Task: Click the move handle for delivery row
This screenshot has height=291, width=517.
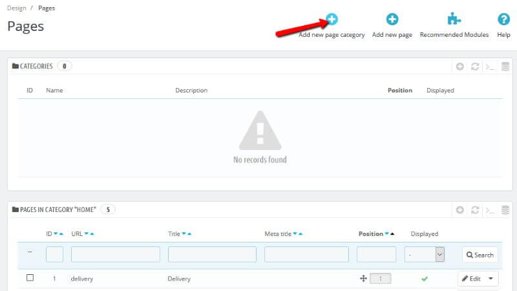Action: (x=363, y=279)
